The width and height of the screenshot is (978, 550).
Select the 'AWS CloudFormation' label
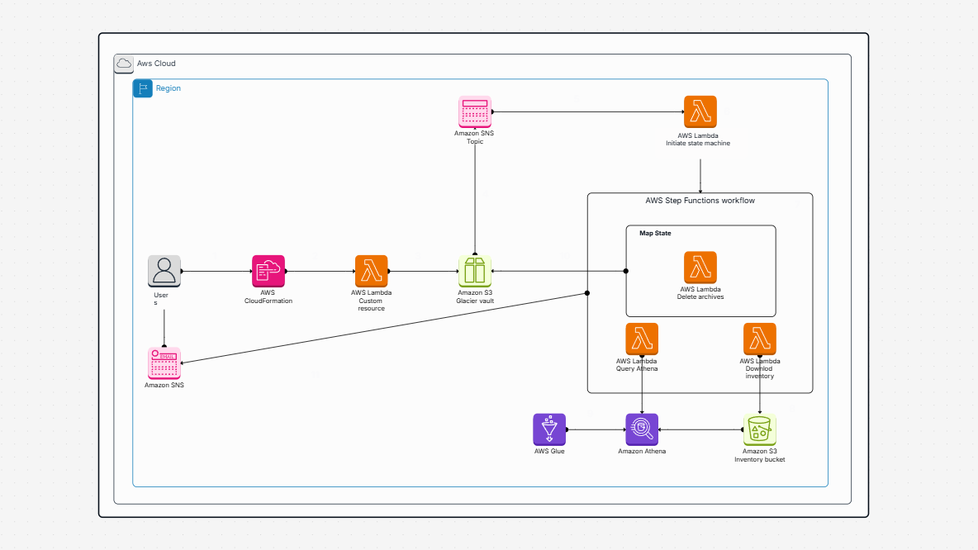click(x=268, y=296)
